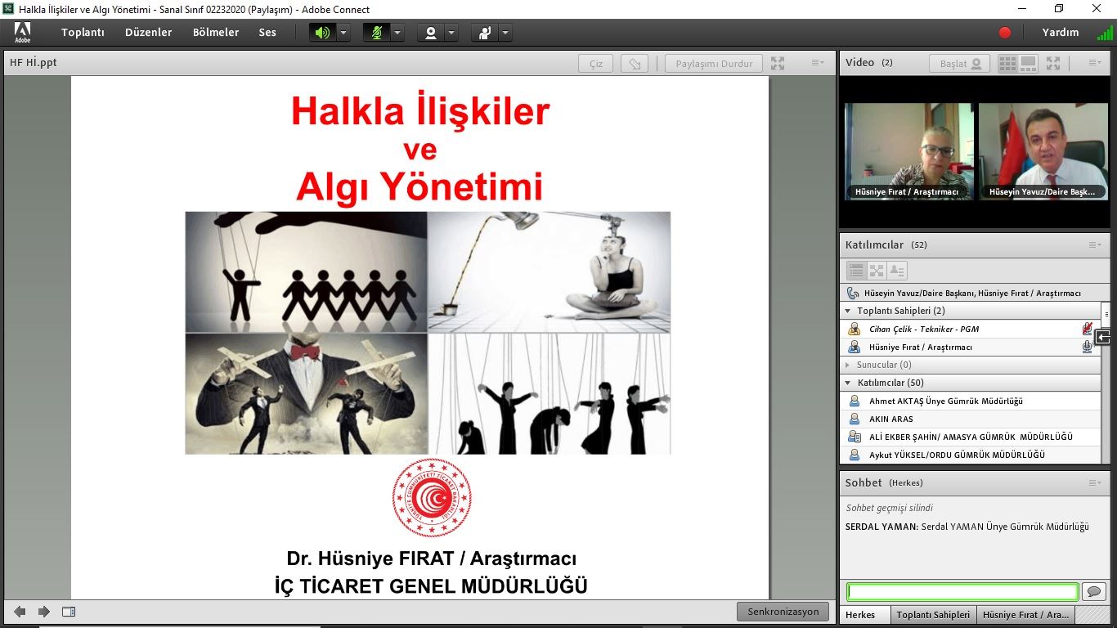This screenshot has width=1117, height=628.
Task: Go to the previous slide arrow
Action: click(x=20, y=612)
